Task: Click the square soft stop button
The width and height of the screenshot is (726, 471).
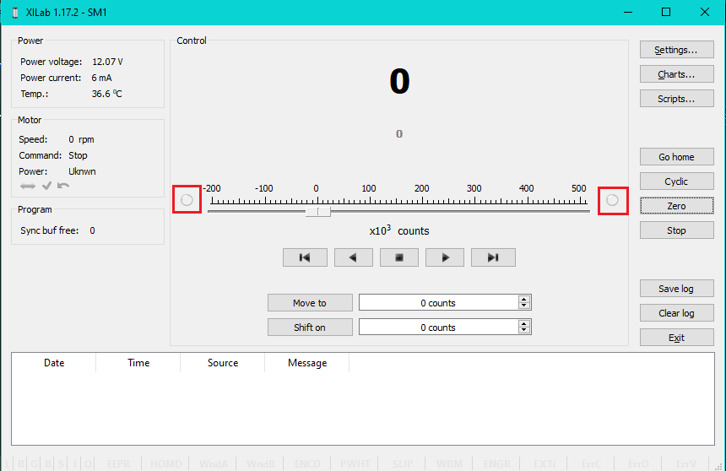Action: (398, 257)
